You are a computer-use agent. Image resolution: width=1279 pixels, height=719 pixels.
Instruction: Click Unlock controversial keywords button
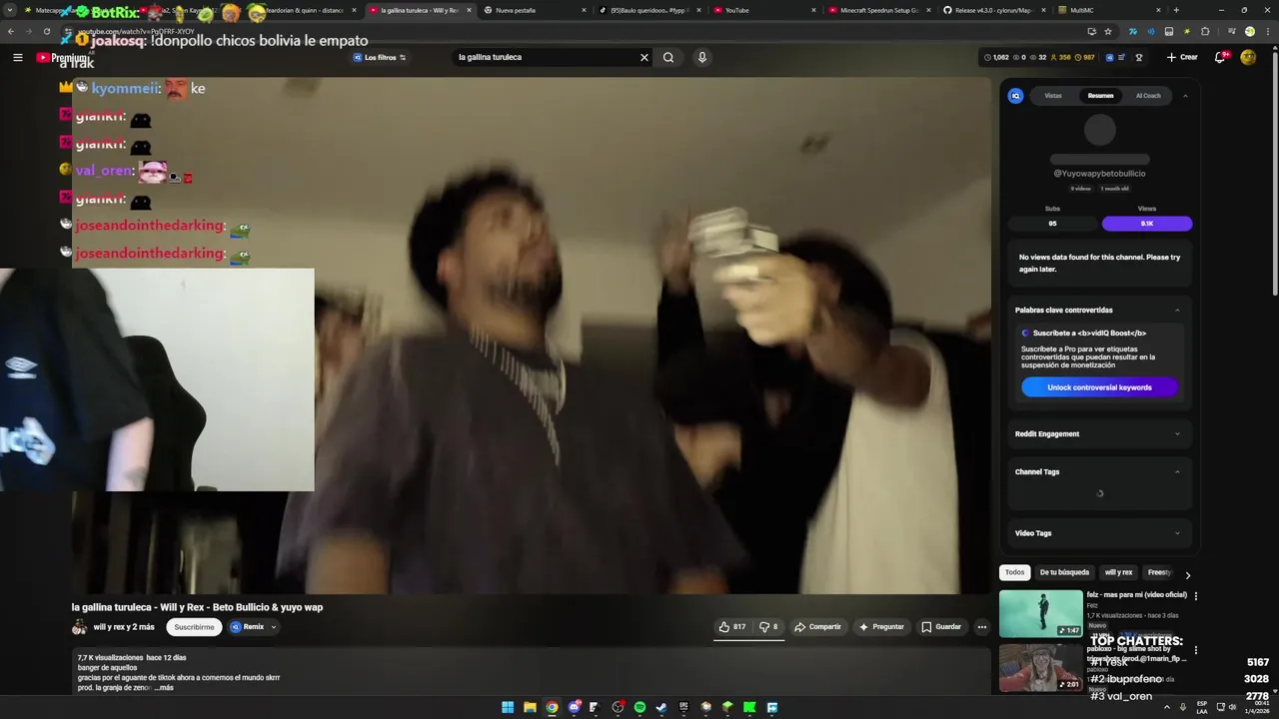(x=1099, y=387)
